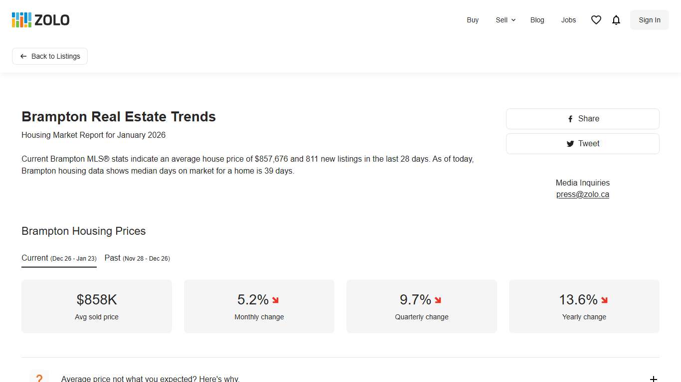Click the back arrow in Back to Listings
Screen dimensions: 681x382
(23, 56)
